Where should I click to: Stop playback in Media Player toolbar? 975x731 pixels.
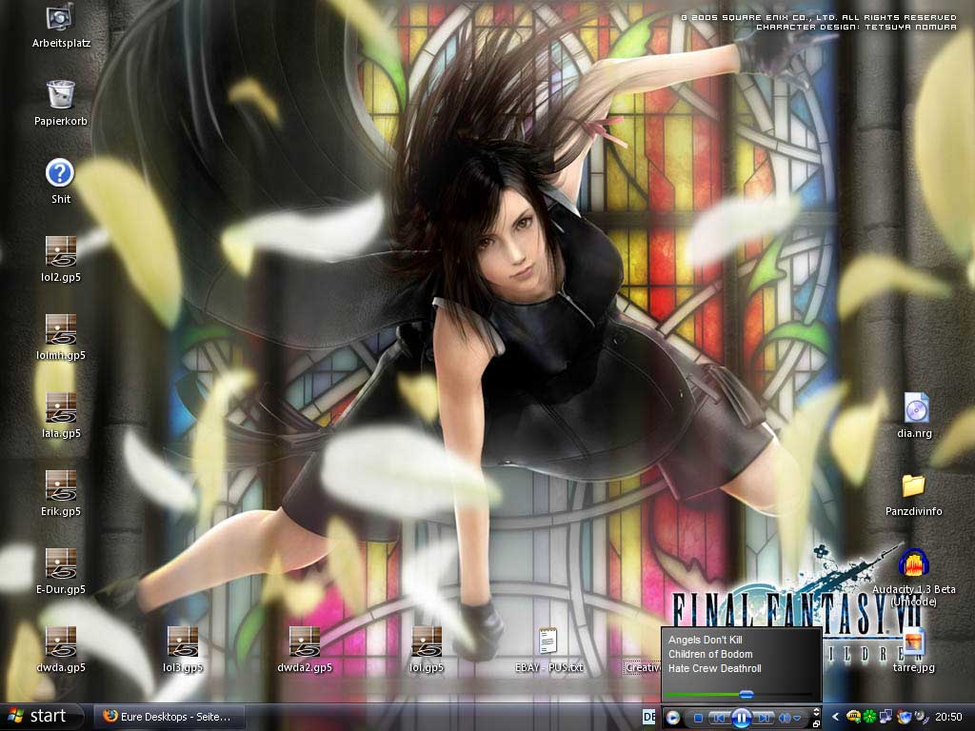click(698, 718)
